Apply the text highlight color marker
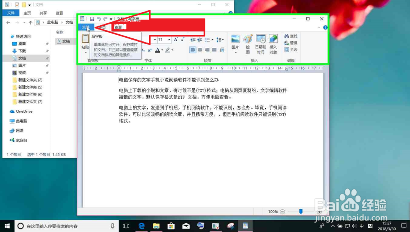 coord(168,50)
